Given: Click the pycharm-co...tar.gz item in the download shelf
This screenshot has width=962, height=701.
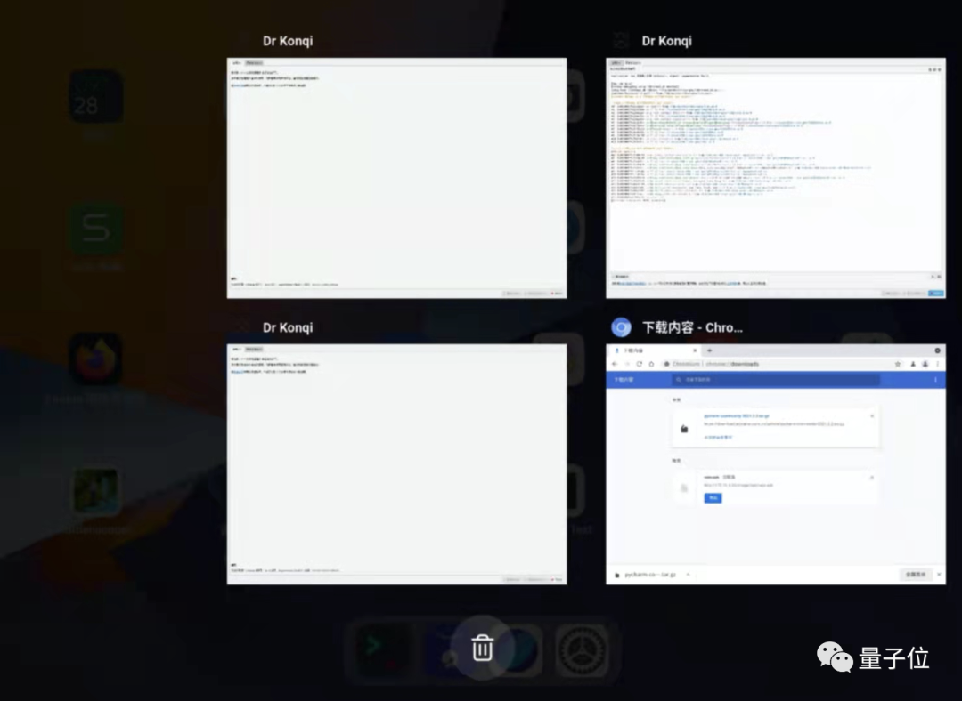Looking at the screenshot, I should tap(649, 575).
